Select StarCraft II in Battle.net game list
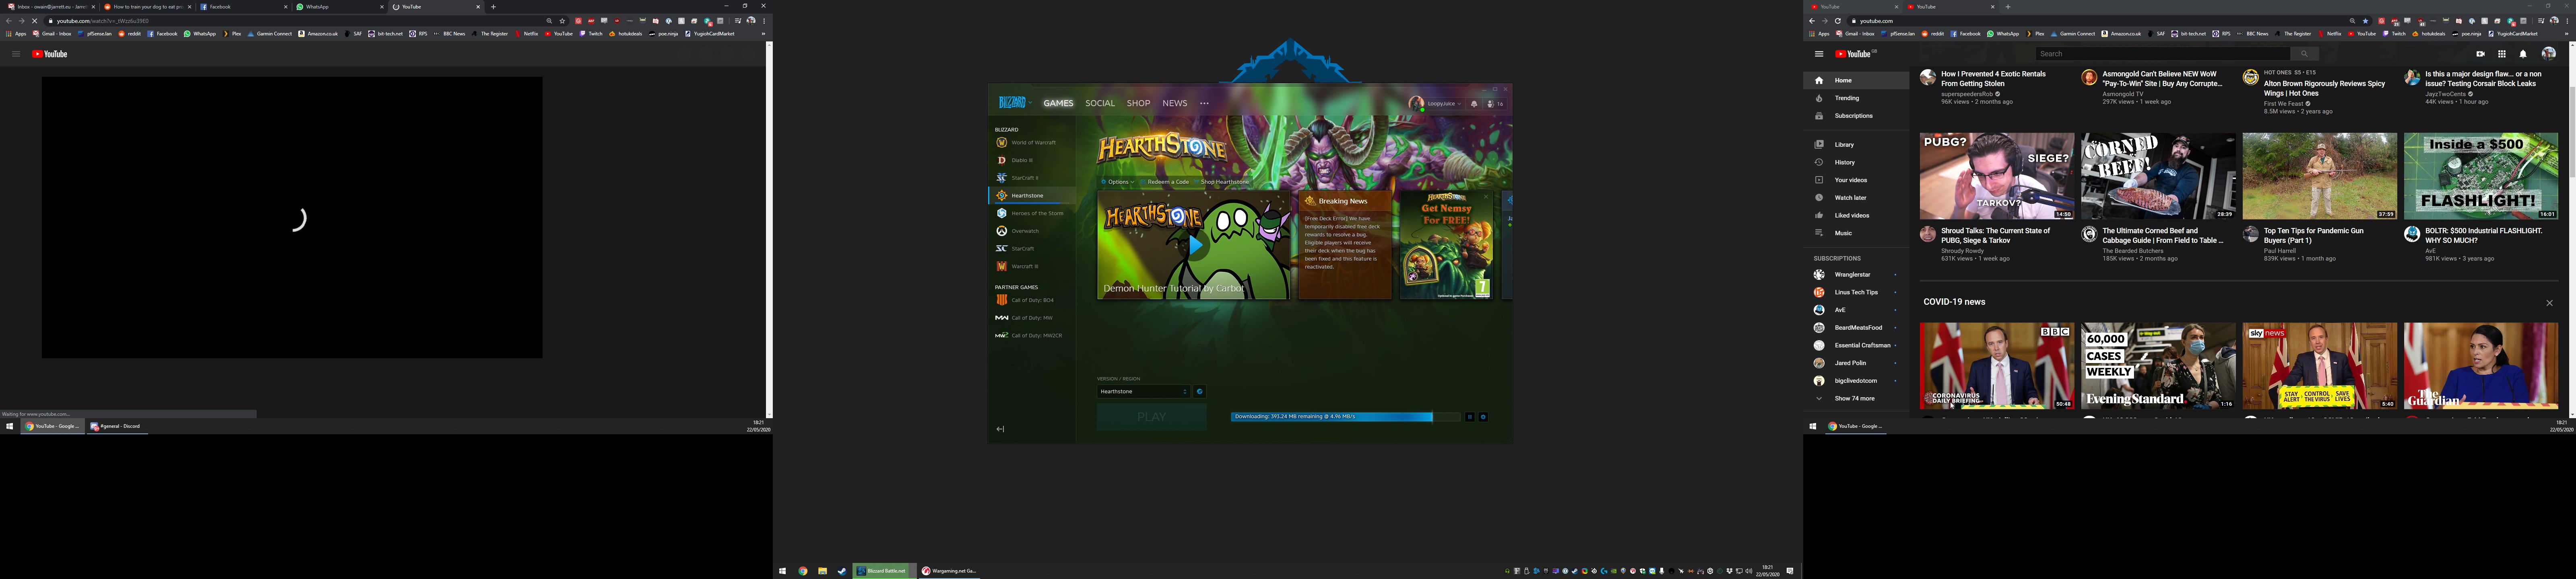This screenshot has height=579, width=2576. pos(1032,178)
